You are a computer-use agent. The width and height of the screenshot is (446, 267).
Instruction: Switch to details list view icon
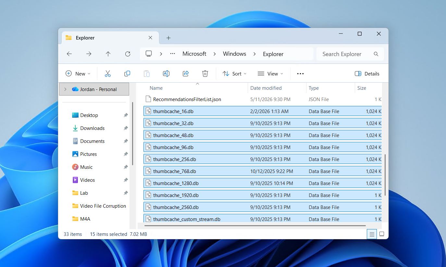372,234
